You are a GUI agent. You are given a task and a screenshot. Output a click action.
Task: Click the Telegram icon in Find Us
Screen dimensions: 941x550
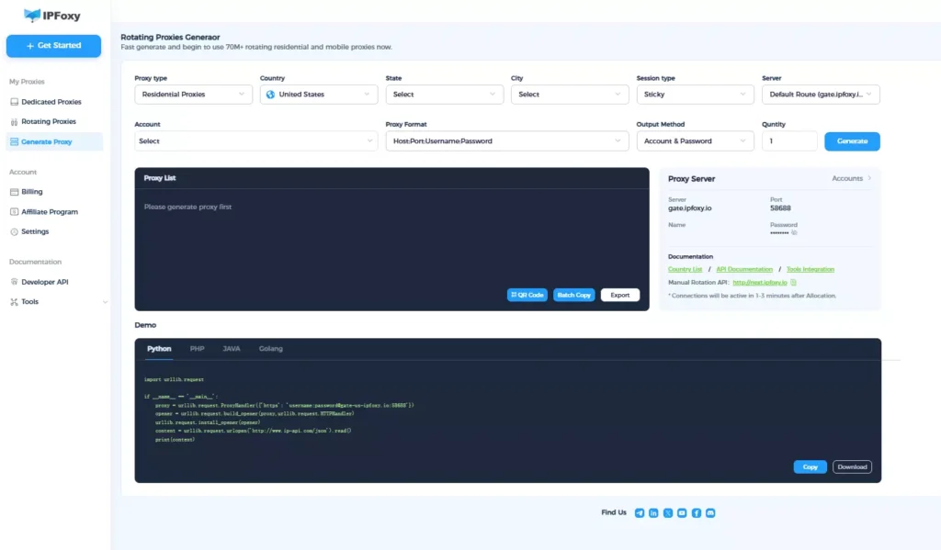click(x=640, y=512)
